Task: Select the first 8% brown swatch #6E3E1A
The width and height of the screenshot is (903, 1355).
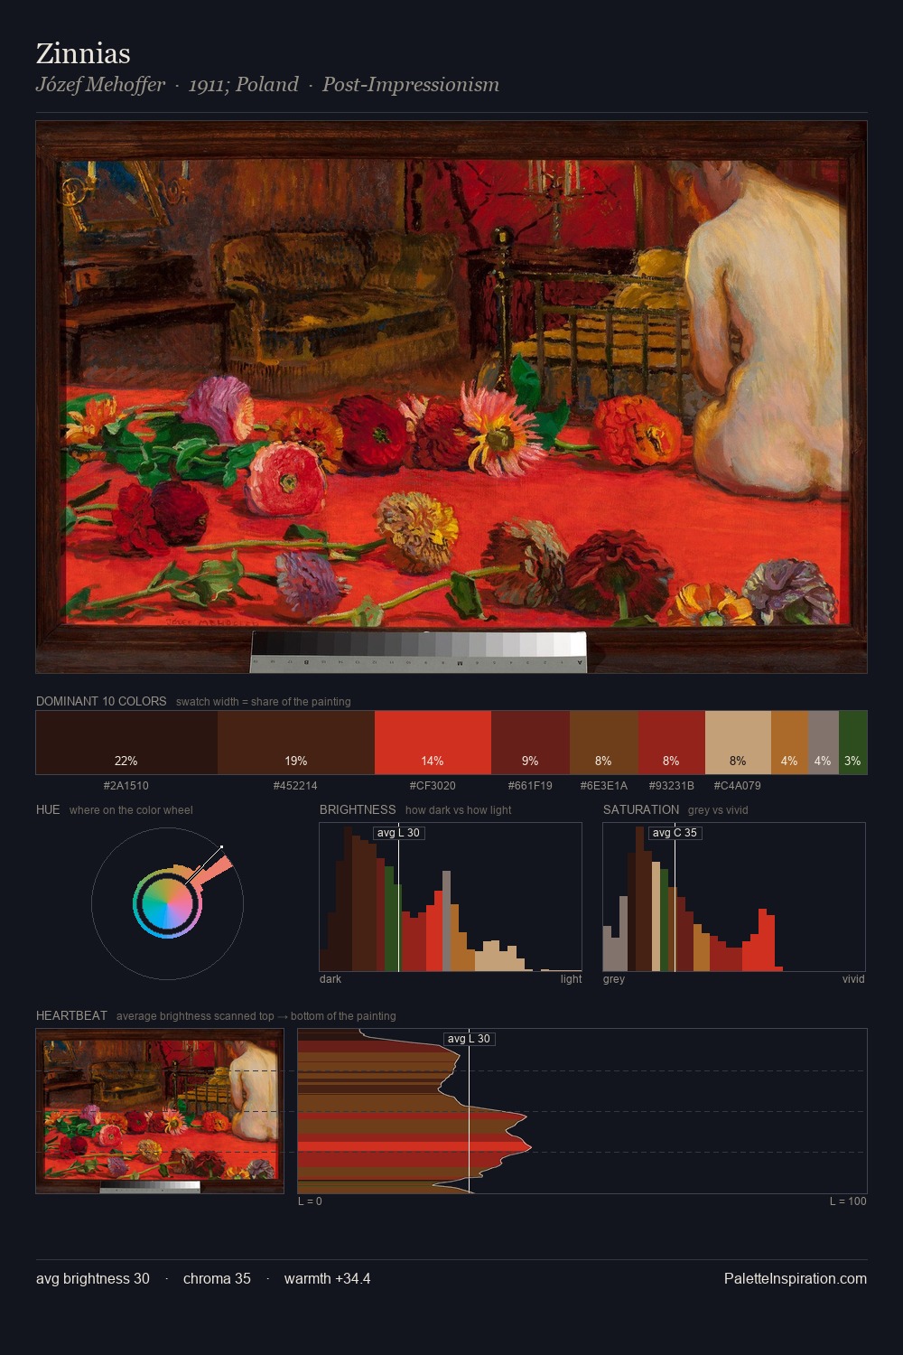Action: point(604,743)
